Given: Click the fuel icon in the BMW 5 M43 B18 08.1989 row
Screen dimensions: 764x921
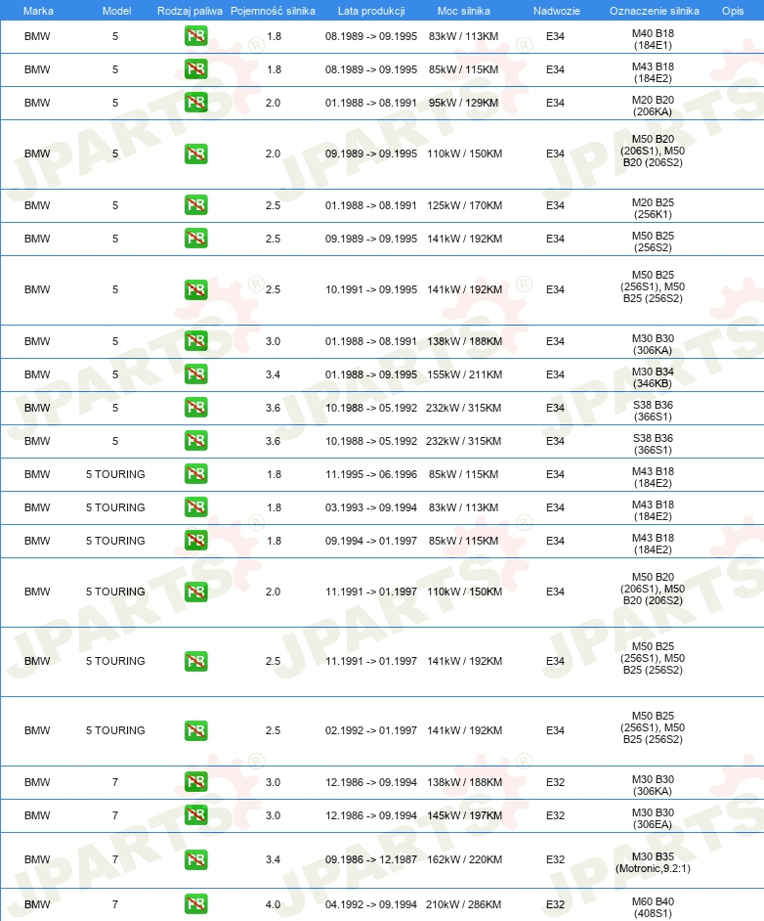Looking at the screenshot, I should coord(196,69).
